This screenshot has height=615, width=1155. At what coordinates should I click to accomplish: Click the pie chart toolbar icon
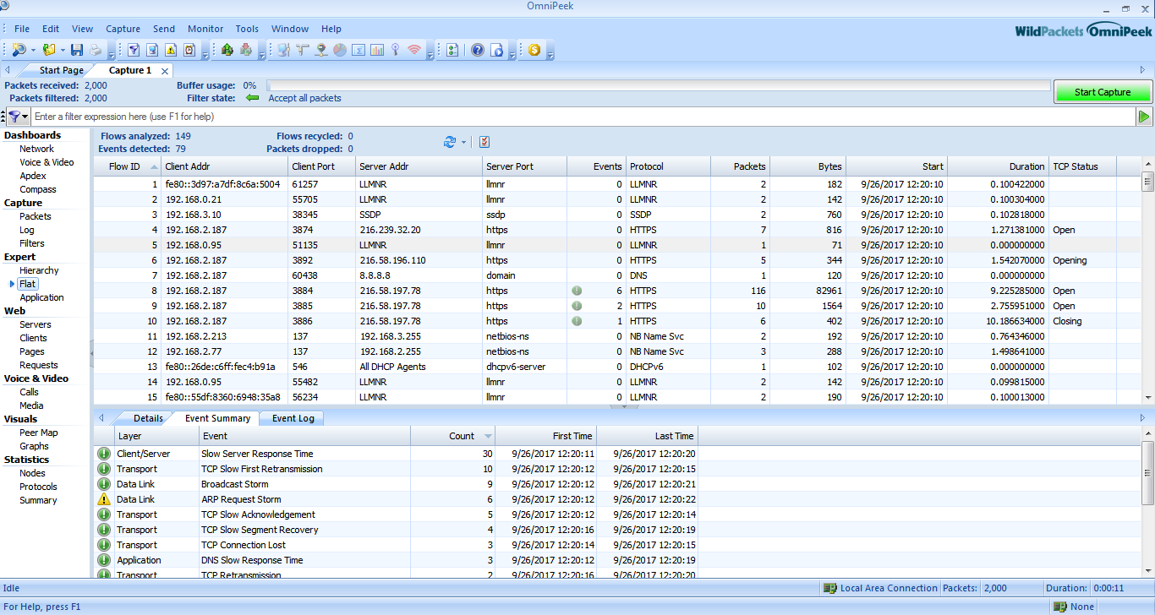click(339, 50)
